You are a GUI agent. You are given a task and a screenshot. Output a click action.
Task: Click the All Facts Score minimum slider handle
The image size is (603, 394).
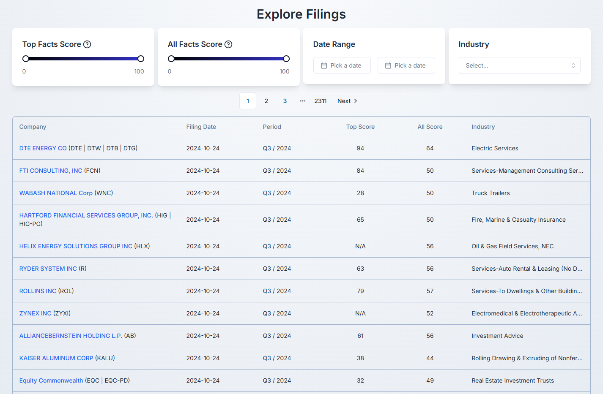[171, 59]
